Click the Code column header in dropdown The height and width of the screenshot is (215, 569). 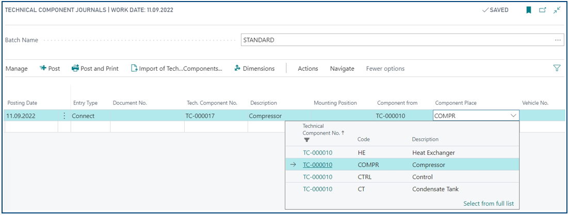364,139
